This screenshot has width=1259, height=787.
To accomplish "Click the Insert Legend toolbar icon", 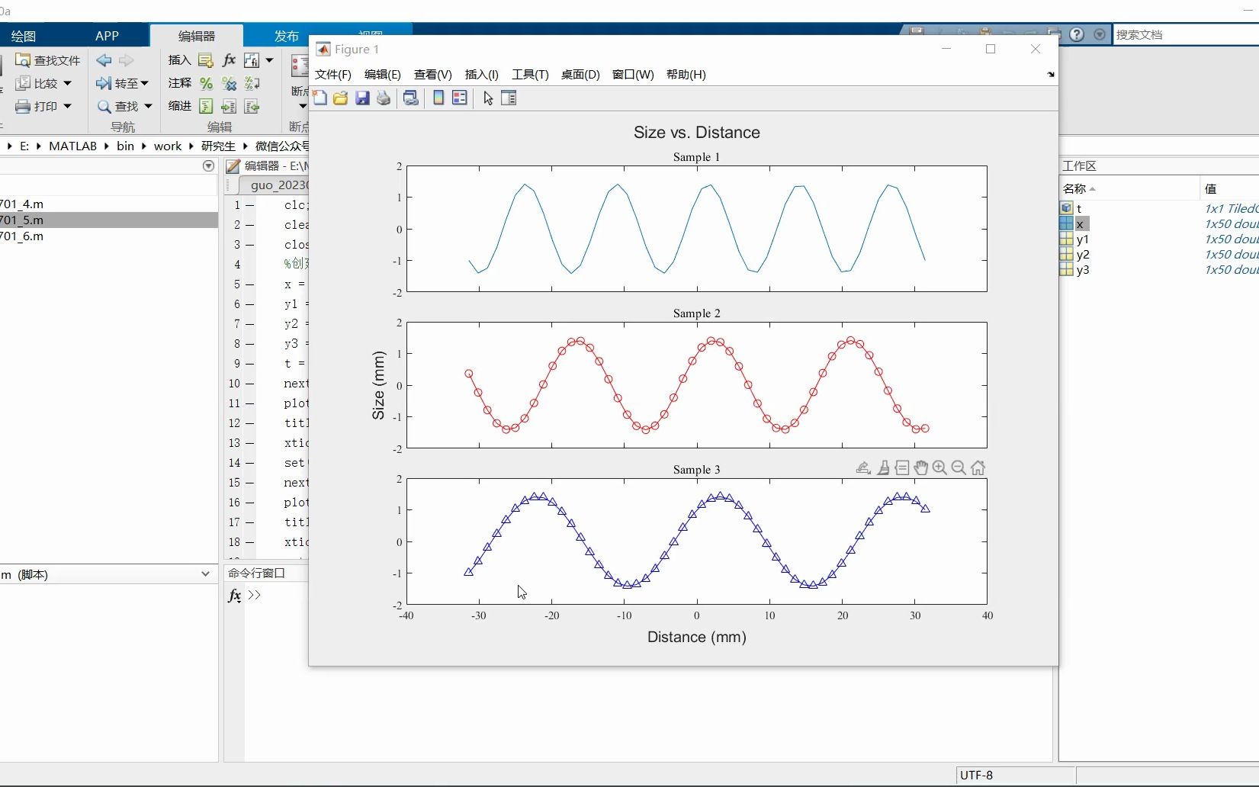I will coord(460,98).
